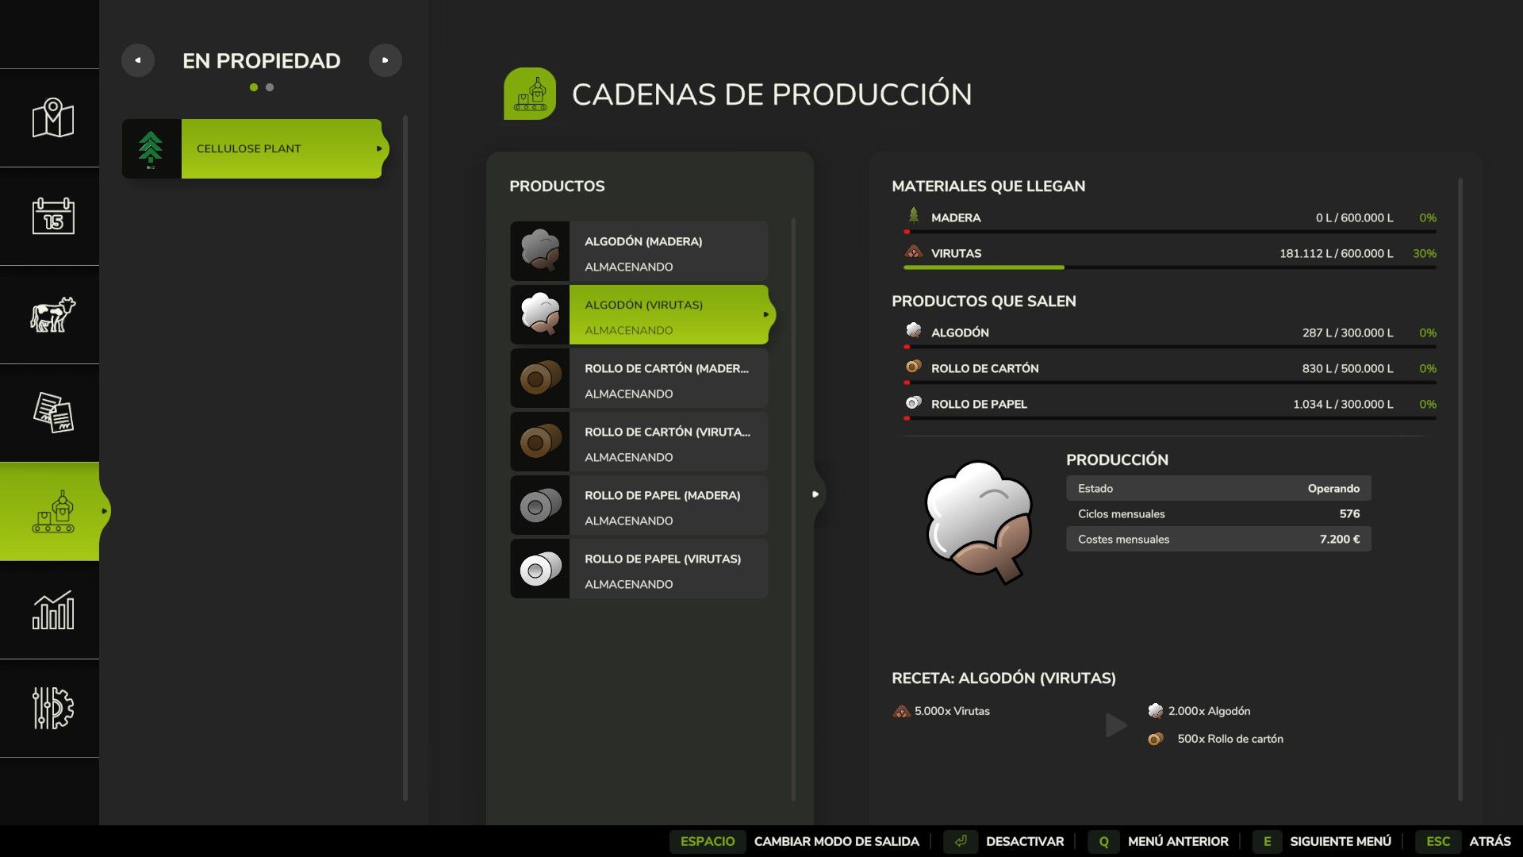Click the DESACTIVAR production button
The height and width of the screenshot is (857, 1523).
coord(1024,841)
